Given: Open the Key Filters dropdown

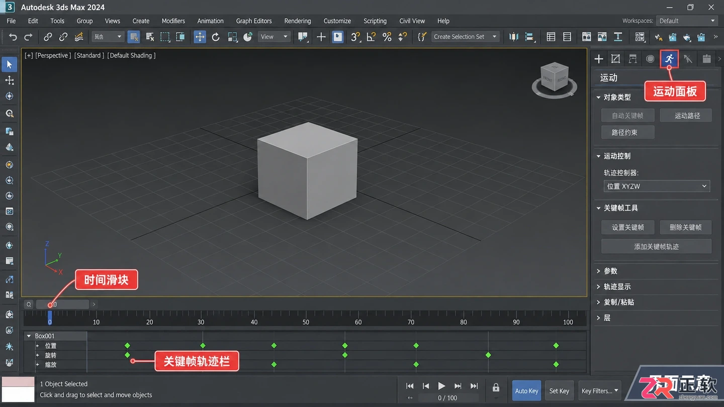Looking at the screenshot, I should 600,390.
